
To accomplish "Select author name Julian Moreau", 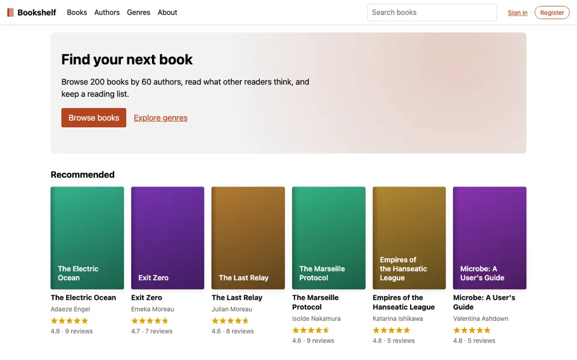I will (x=232, y=310).
